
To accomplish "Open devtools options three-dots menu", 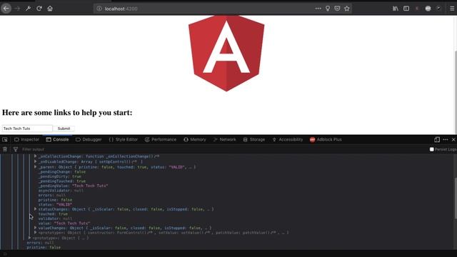I will pos(446,140).
